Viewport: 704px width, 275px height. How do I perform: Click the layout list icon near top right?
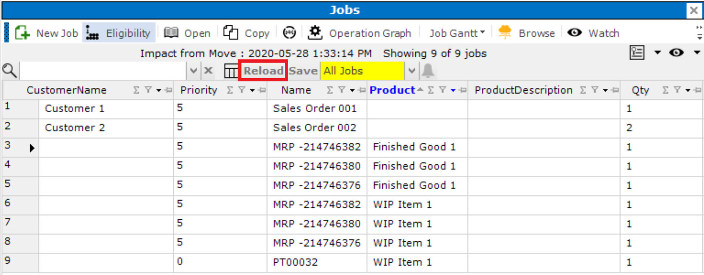click(637, 52)
